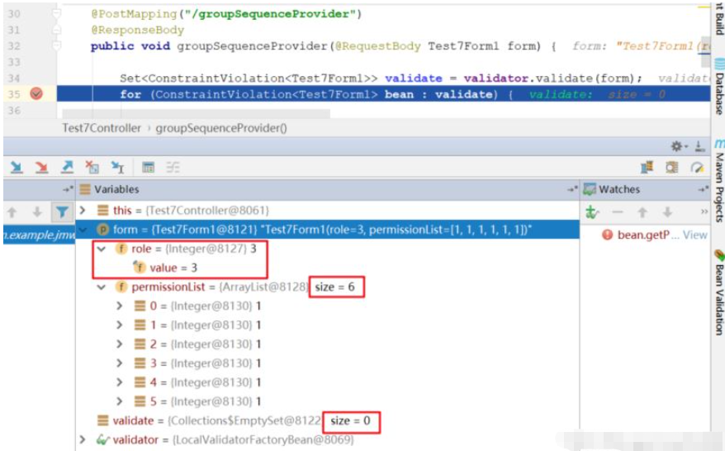This screenshot has width=725, height=451.
Task: Click the Run to Cursor icon
Action: pos(117,167)
